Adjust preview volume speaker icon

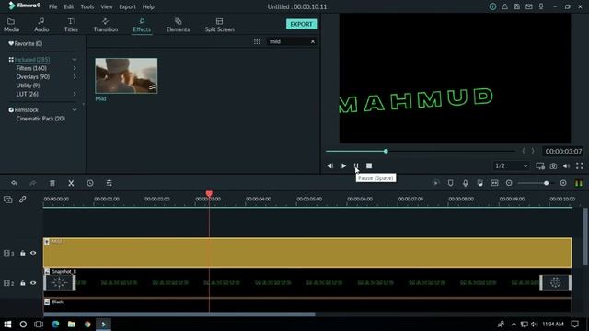pos(567,165)
